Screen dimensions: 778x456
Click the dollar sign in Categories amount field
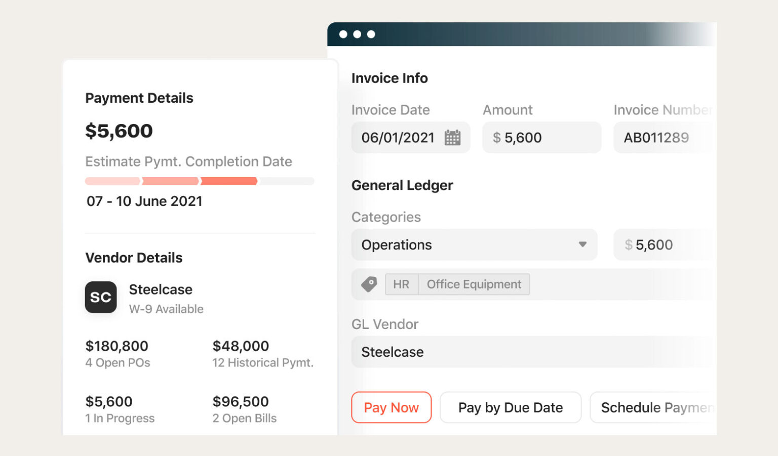click(x=628, y=244)
